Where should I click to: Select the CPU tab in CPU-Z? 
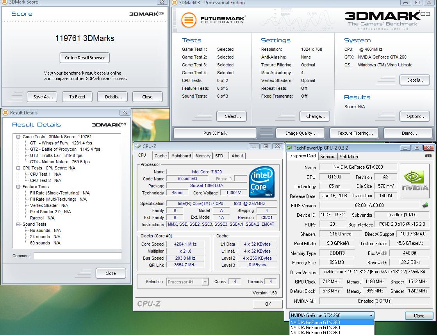(x=142, y=155)
